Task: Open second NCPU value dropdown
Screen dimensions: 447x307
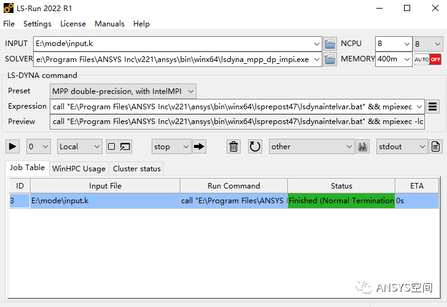Action: click(427, 44)
